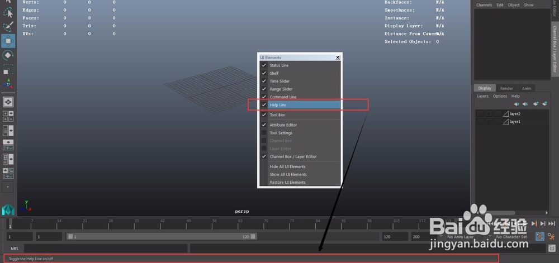Open the Script Editor icon

[552, 248]
